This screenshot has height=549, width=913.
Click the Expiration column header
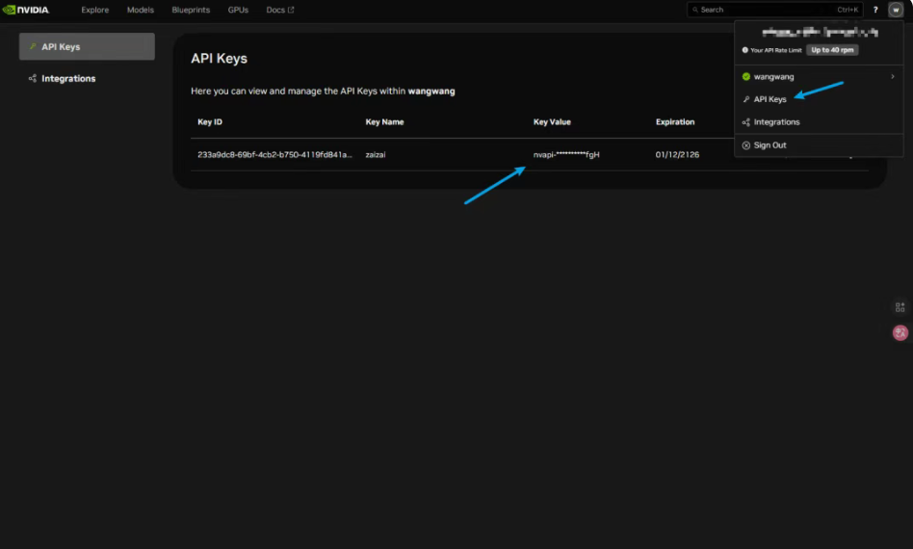[675, 121]
